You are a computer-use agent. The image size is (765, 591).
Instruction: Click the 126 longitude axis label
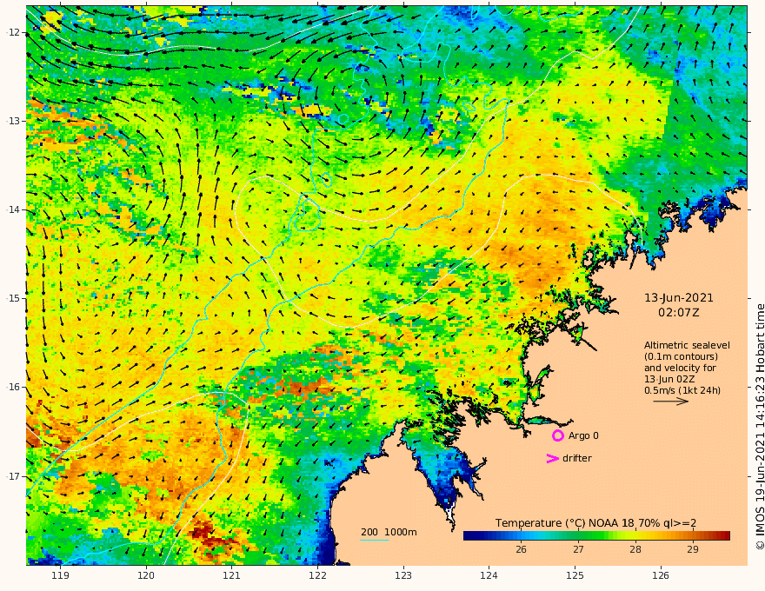coord(661,576)
